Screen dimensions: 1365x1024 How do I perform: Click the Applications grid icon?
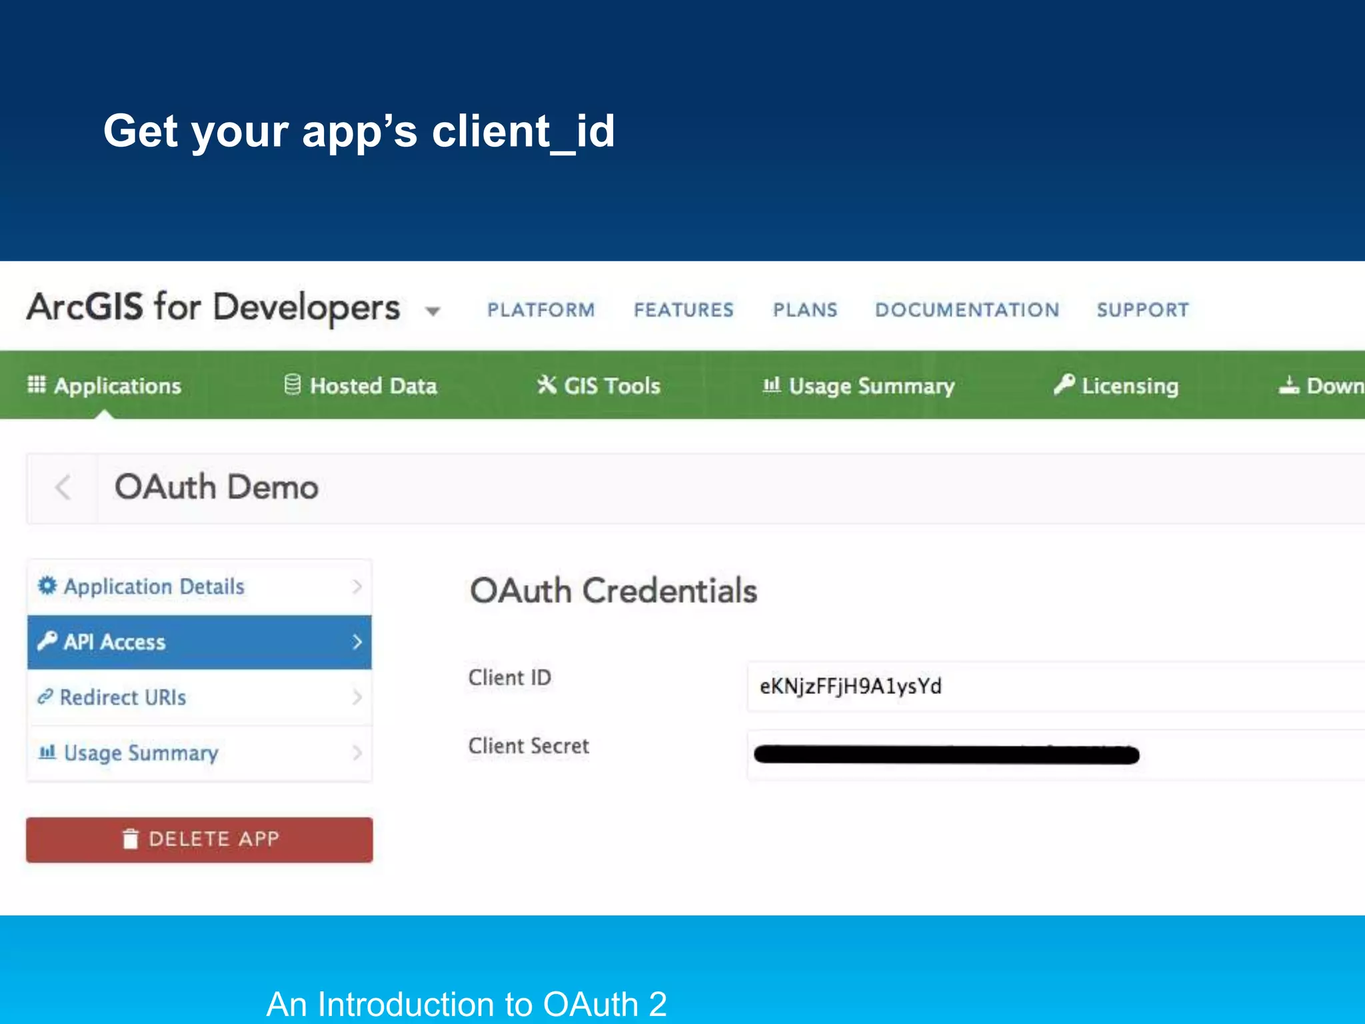(37, 385)
